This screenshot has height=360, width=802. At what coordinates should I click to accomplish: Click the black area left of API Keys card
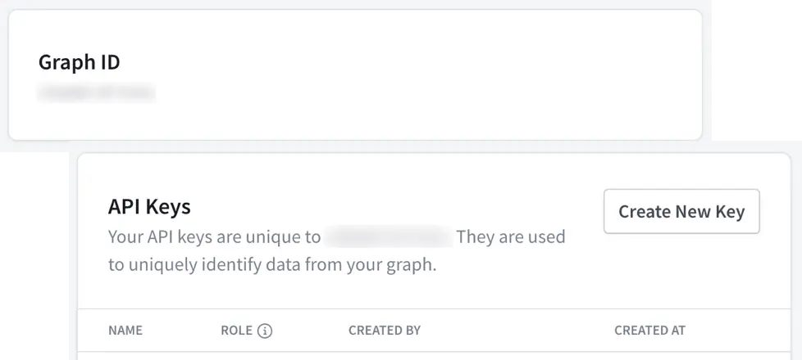coord(33,262)
